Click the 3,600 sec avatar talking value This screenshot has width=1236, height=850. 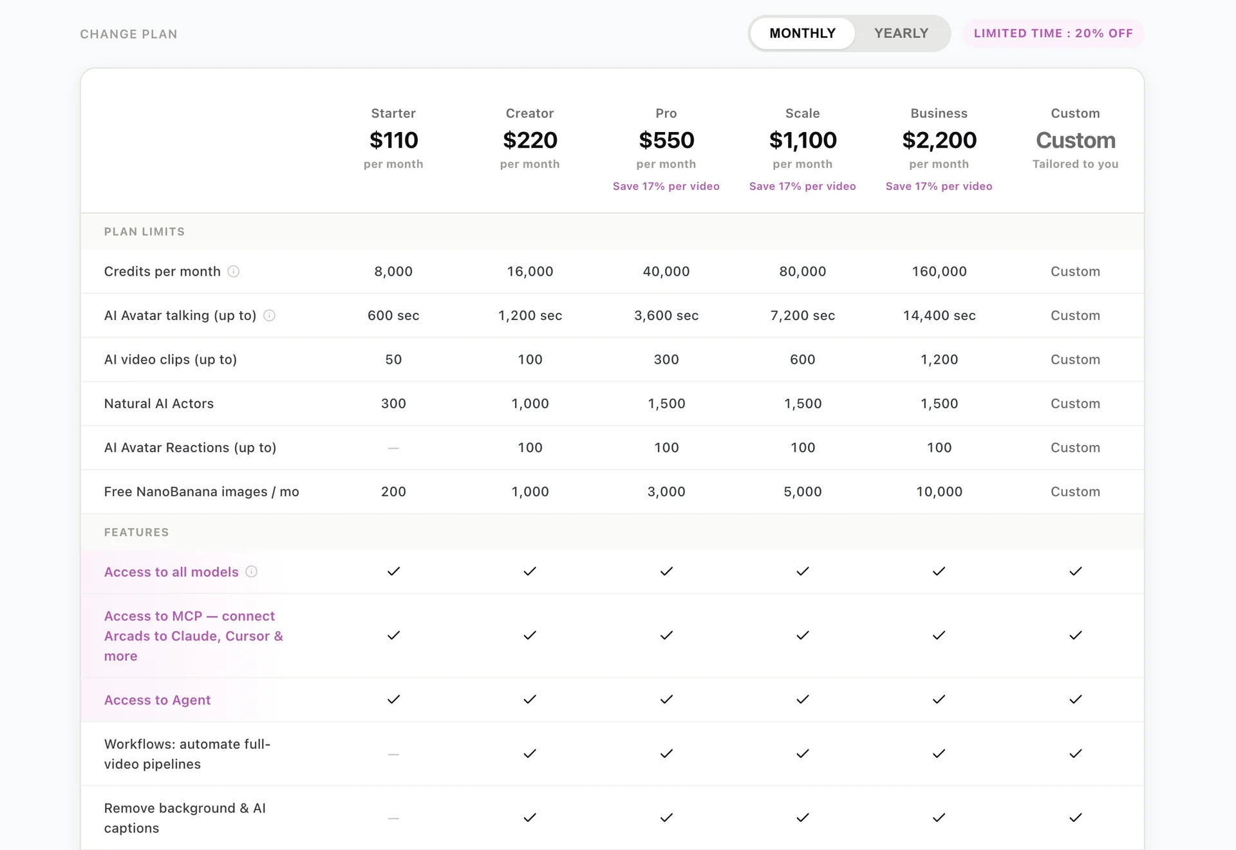pyautogui.click(x=666, y=316)
